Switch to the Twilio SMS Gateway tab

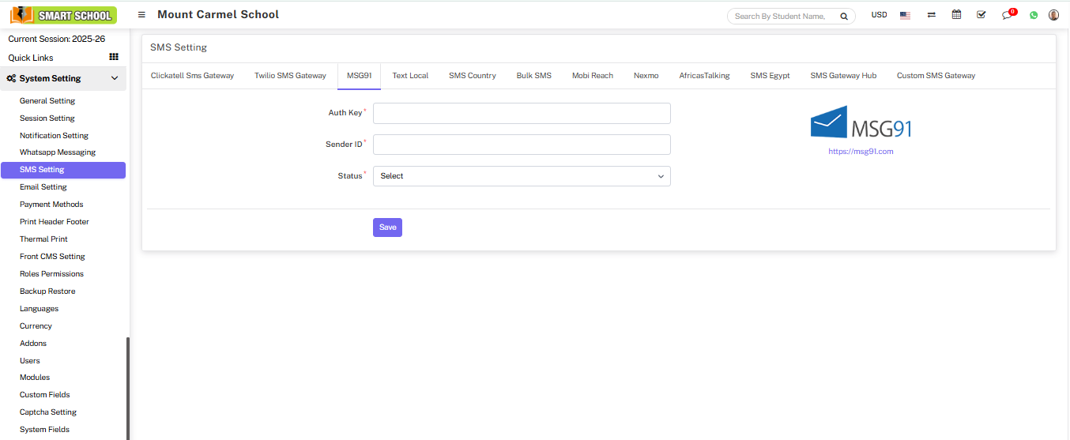tap(290, 76)
